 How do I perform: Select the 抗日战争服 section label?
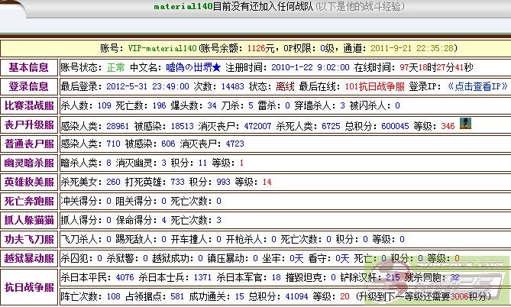coord(28,287)
